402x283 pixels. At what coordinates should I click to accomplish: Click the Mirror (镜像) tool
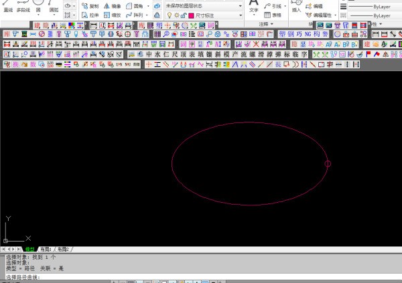pos(112,5)
